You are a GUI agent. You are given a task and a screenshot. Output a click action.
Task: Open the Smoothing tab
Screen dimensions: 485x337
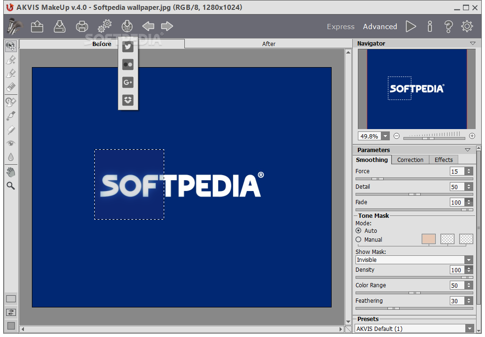pos(372,160)
